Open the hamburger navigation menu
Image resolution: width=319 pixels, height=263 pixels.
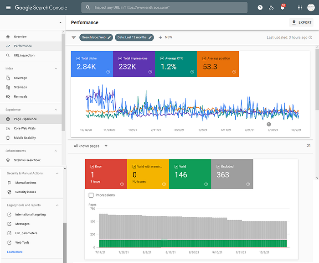8,8
